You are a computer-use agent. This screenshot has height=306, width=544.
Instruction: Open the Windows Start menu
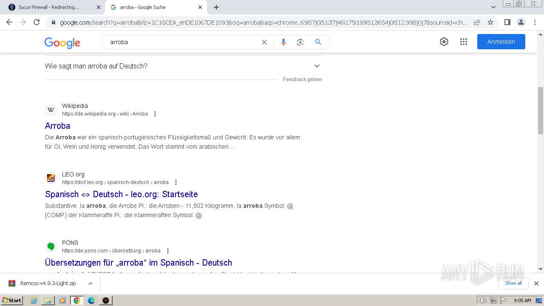click(x=11, y=300)
